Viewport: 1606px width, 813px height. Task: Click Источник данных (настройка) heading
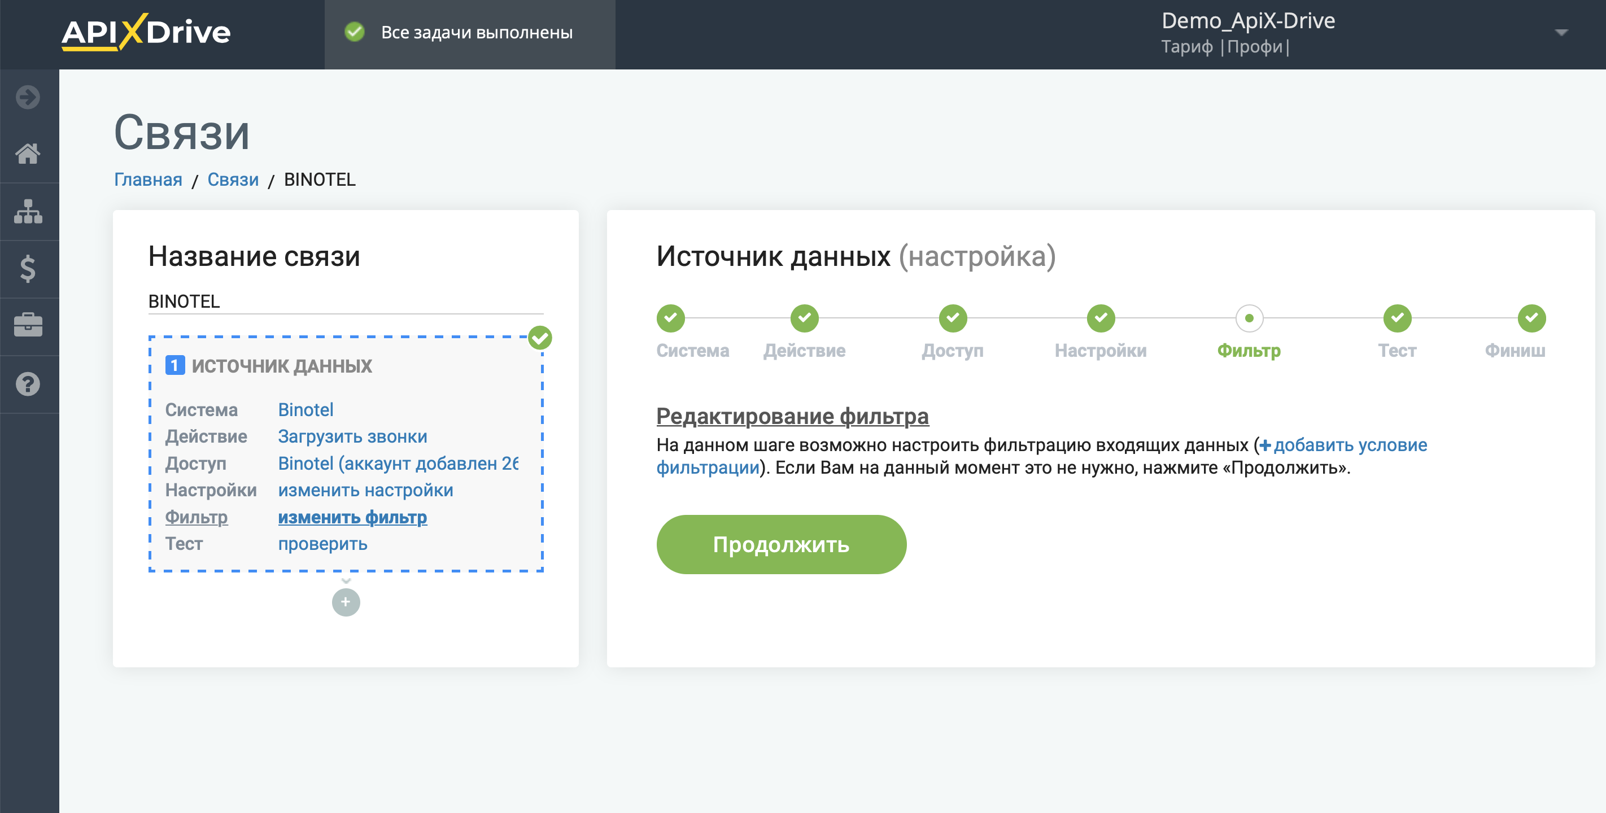pos(856,256)
